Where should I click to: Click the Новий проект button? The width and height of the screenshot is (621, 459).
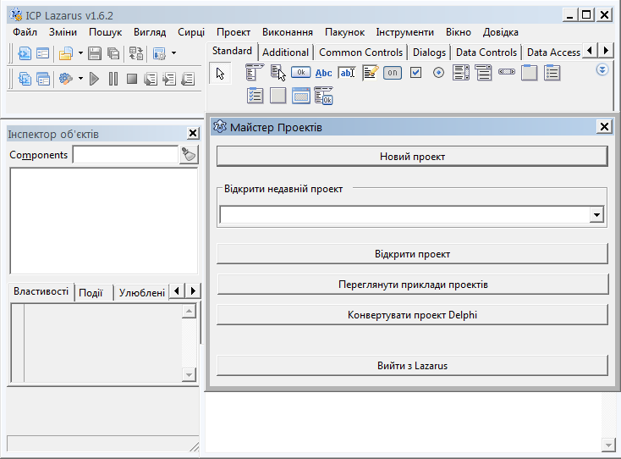[x=412, y=157]
